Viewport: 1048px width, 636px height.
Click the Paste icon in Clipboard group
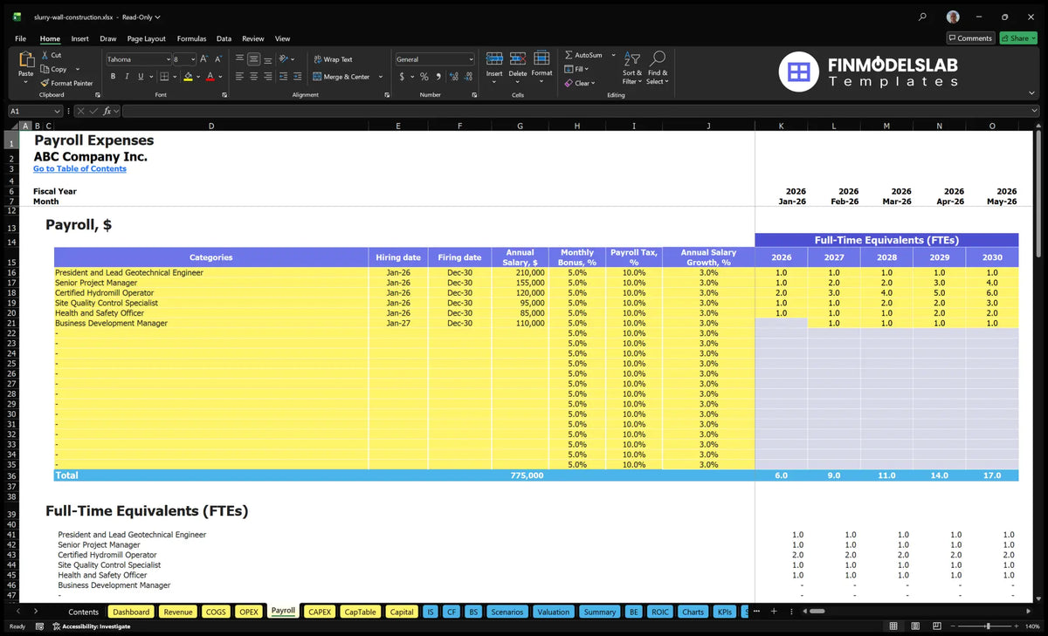click(25, 60)
